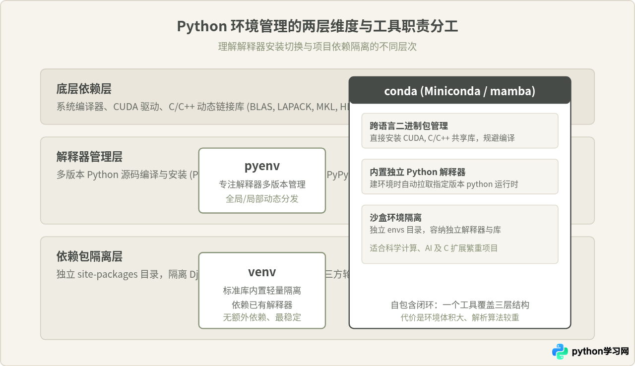Image resolution: width=635 pixels, height=366 pixels.
Task: Click the 依赖包隔离层 heading
Action: (89, 256)
